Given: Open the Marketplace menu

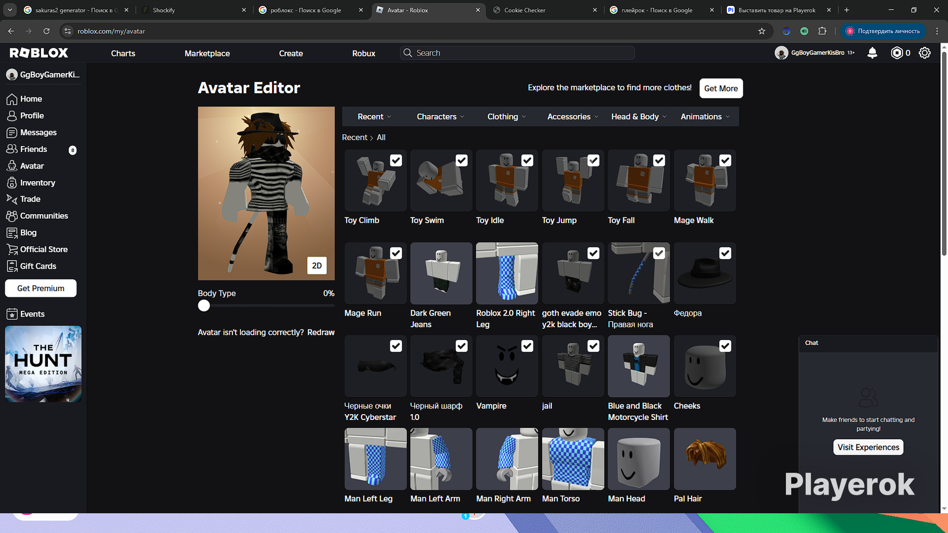Looking at the screenshot, I should click(207, 53).
